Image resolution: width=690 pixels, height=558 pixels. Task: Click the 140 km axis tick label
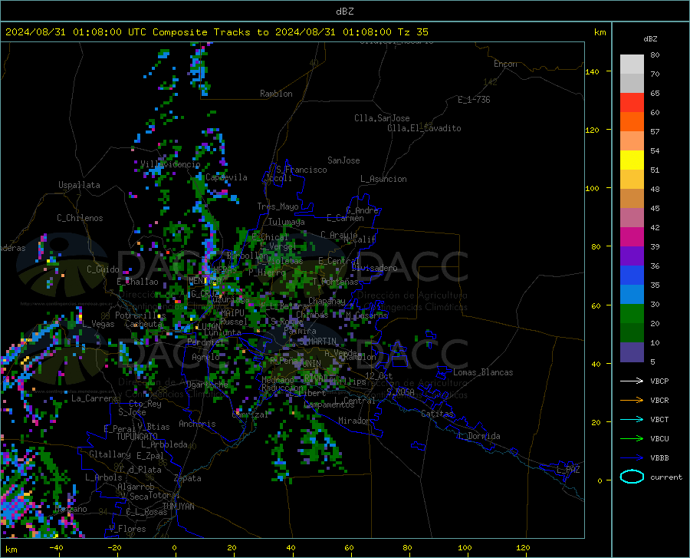593,71
